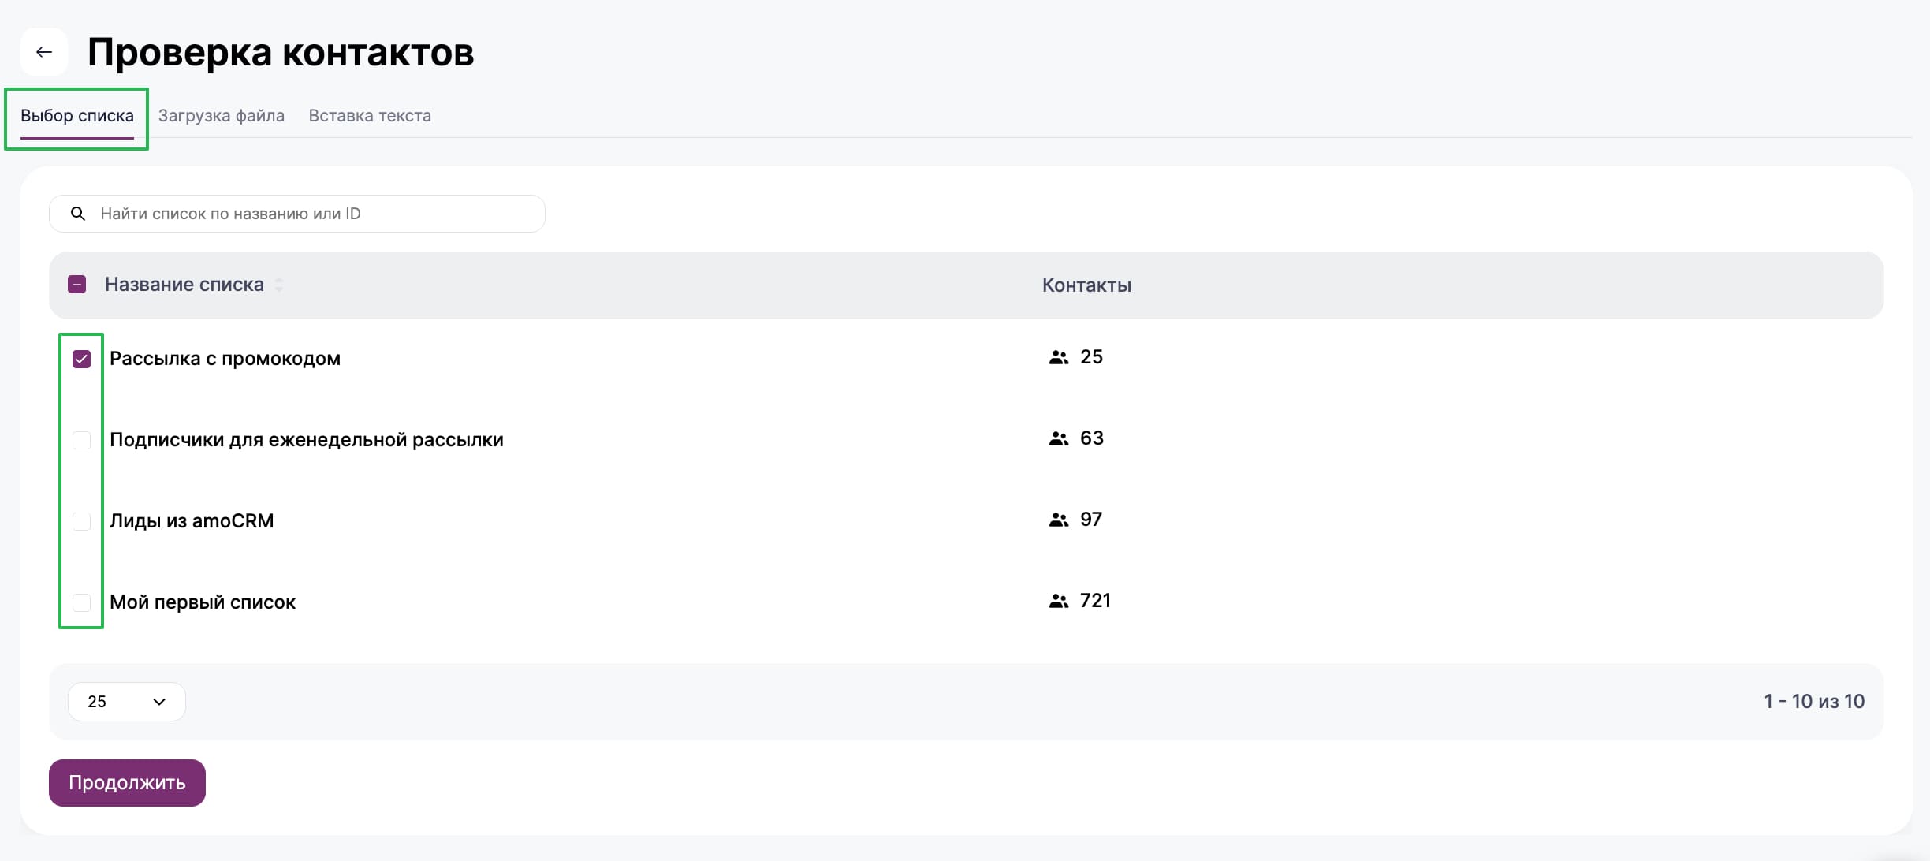Click the search magnifier icon

78,214
